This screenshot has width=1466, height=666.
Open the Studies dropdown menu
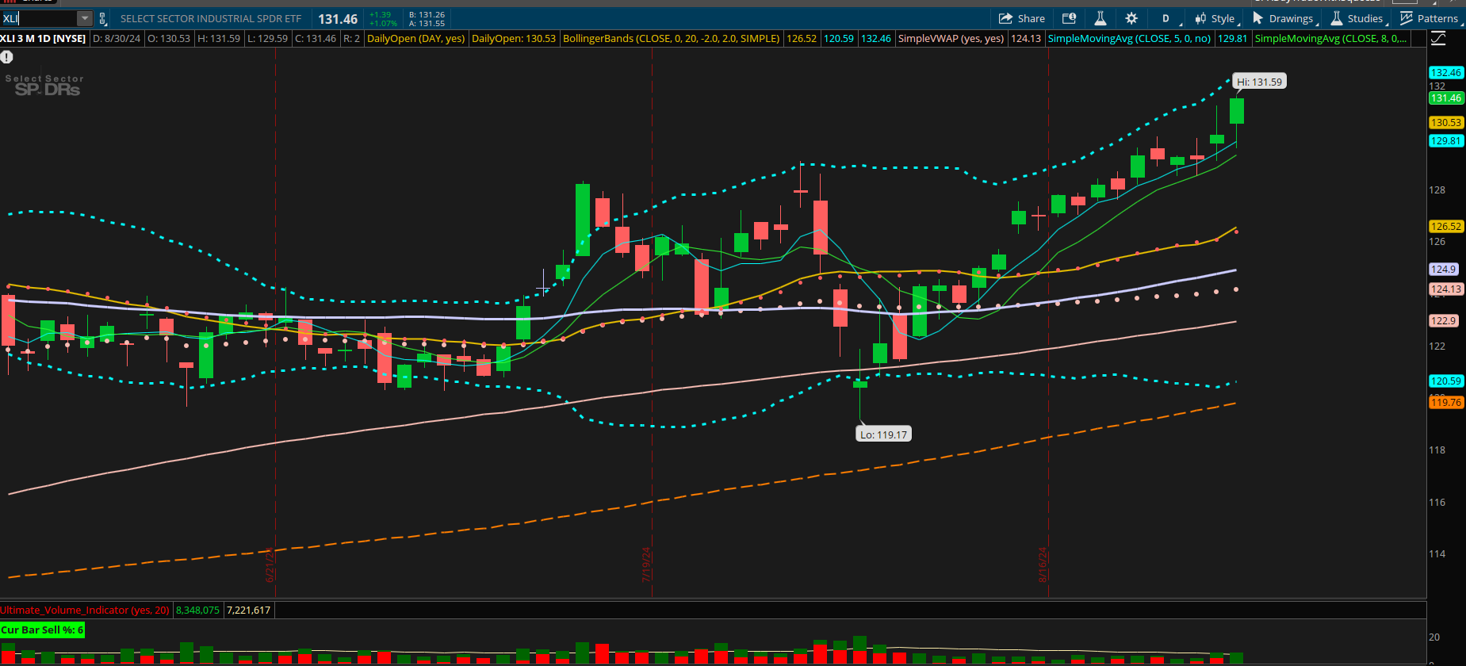coord(1359,18)
